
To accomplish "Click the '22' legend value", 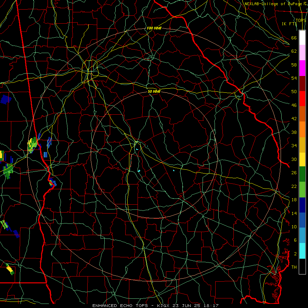I will click(294, 186).
